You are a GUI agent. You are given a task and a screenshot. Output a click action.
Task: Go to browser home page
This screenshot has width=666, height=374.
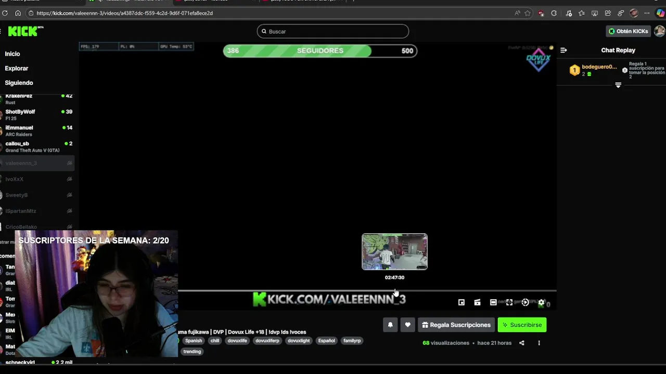click(18, 13)
